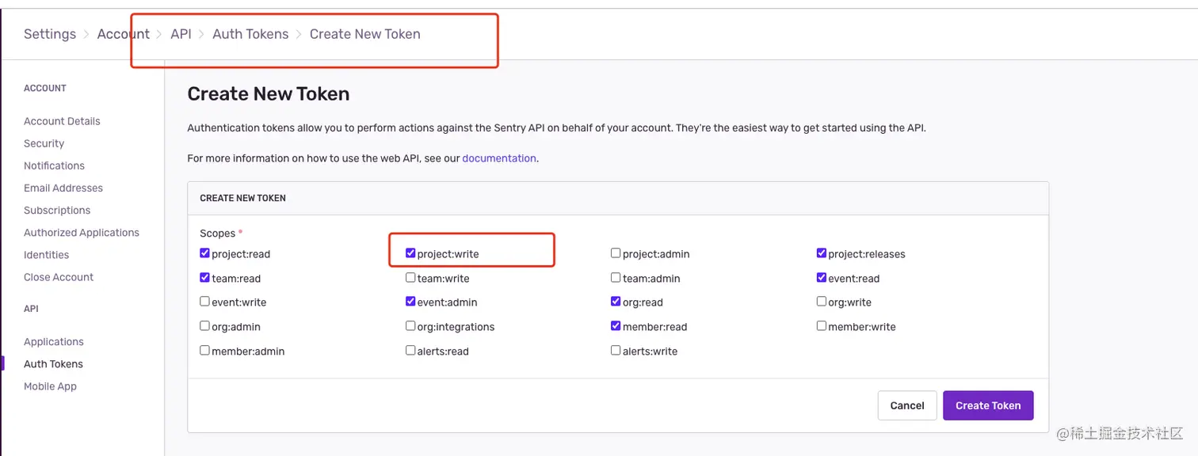Select the API breadcrumb item
The height and width of the screenshot is (456, 1198).
point(181,34)
